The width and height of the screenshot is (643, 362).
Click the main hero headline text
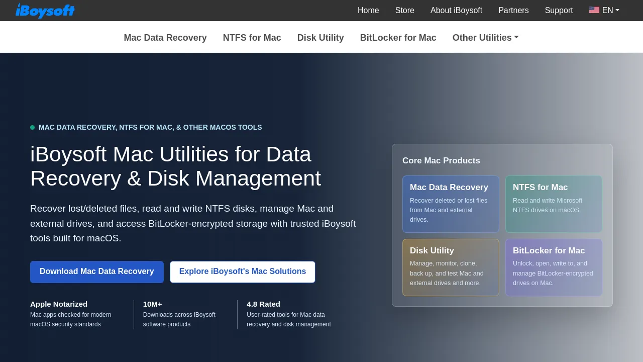point(176,166)
